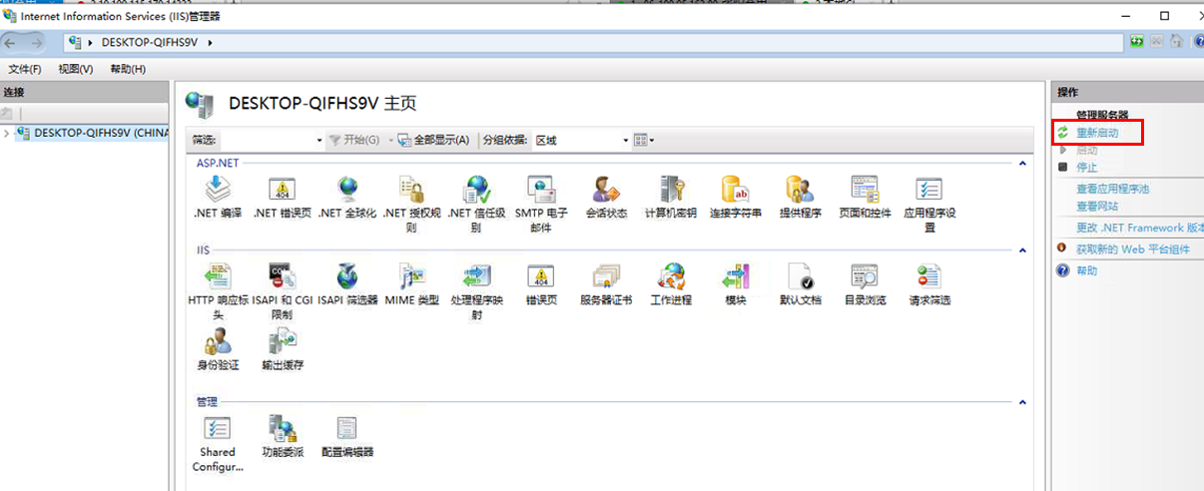Open the .NET 授权规则 feature icon
The width and height of the screenshot is (1204, 491).
coord(410,190)
